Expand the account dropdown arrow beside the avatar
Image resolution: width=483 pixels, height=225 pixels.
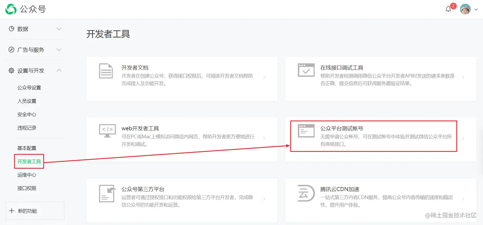click(x=476, y=10)
